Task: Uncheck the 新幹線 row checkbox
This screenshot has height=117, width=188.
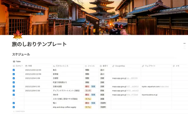Action: [14, 74]
